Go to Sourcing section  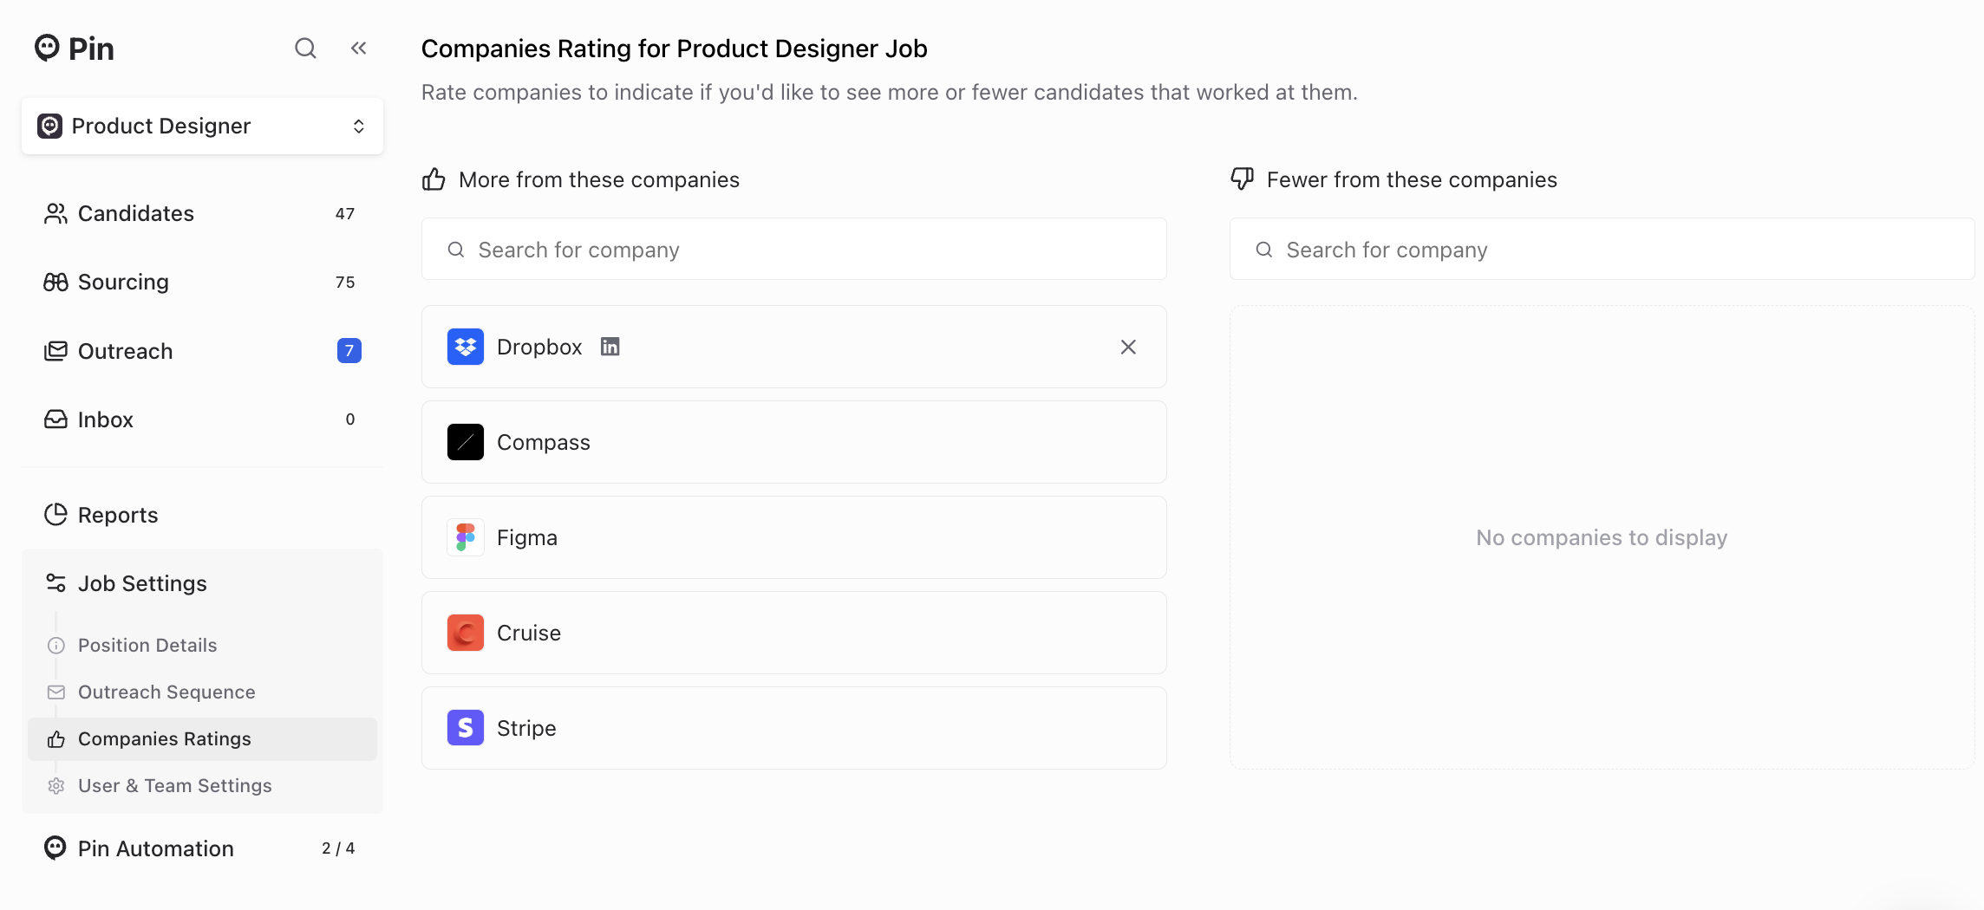point(123,282)
